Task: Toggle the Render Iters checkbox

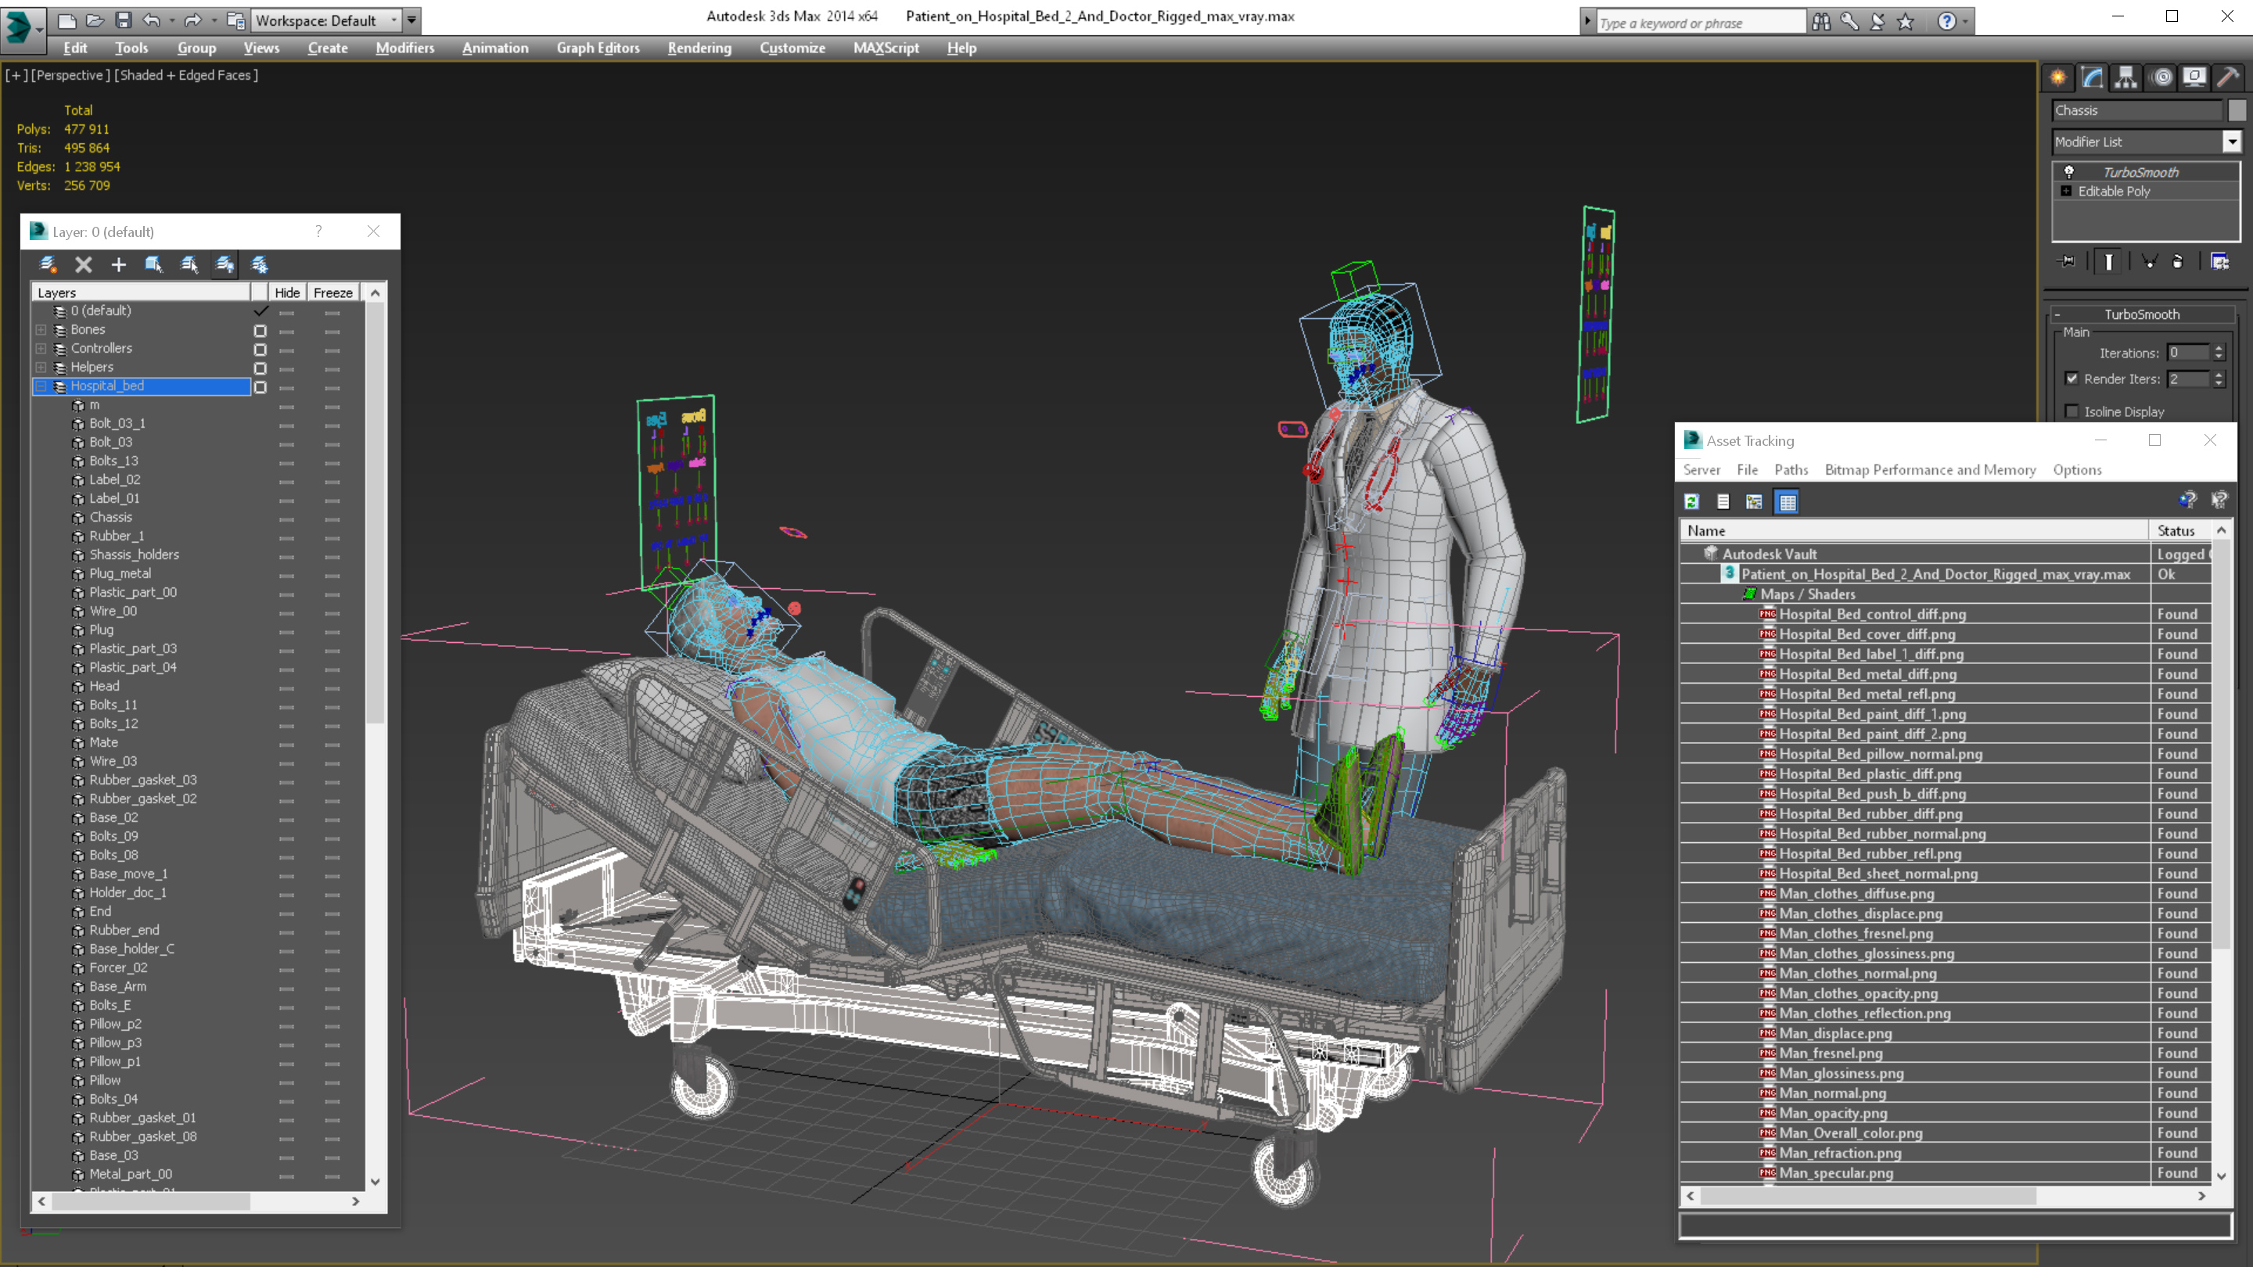Action: tap(2071, 379)
